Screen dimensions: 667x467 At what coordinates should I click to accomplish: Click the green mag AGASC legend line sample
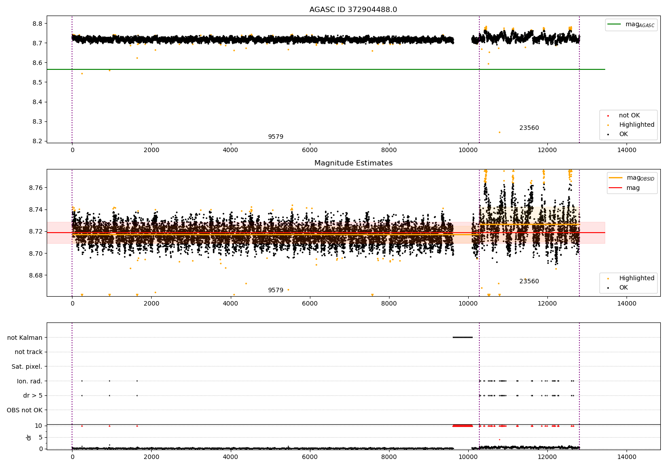pos(615,24)
